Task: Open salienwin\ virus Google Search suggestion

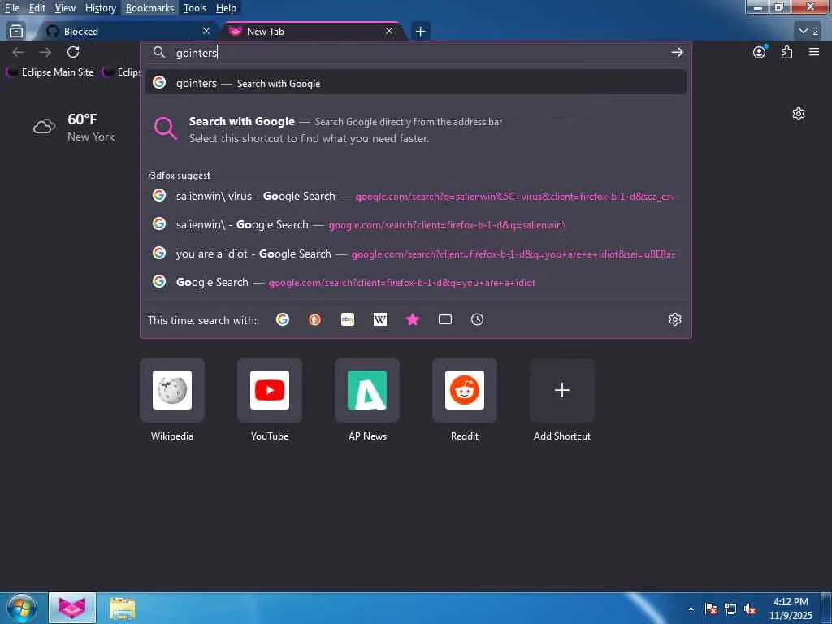Action: [415, 196]
